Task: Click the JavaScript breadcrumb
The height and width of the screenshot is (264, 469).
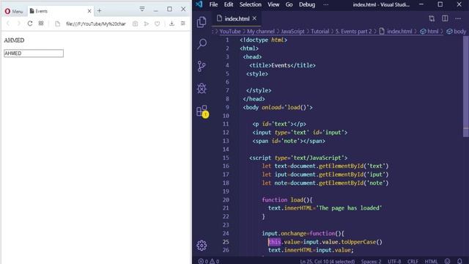Action: [292, 32]
